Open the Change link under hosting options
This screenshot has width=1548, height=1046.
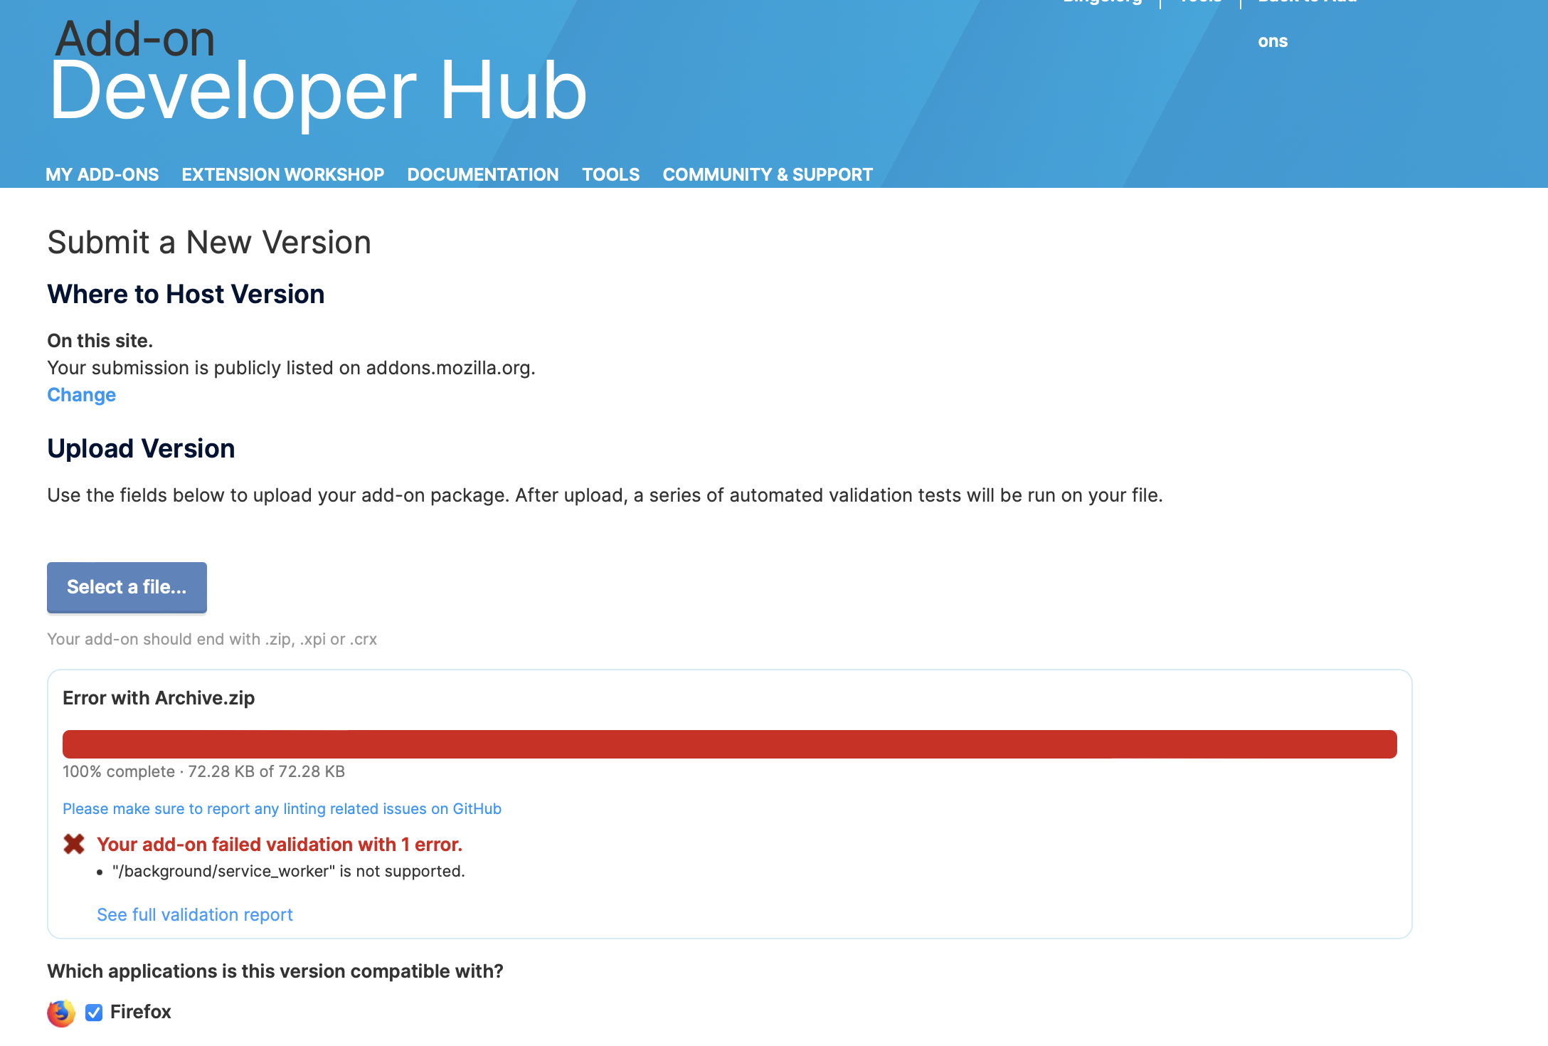click(x=81, y=395)
